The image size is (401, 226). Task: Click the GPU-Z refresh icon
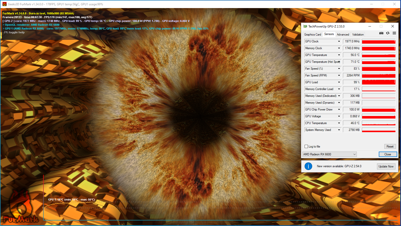point(388,33)
